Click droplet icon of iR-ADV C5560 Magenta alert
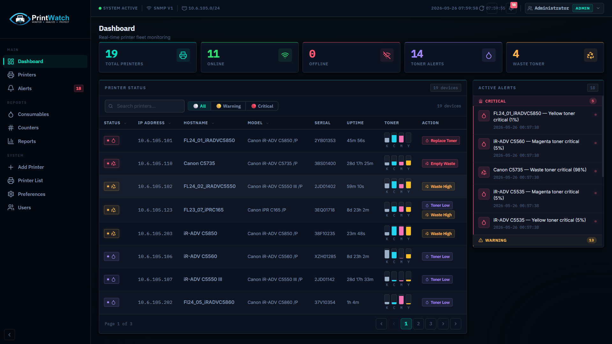Screen dimensions: 612x344 (484, 144)
